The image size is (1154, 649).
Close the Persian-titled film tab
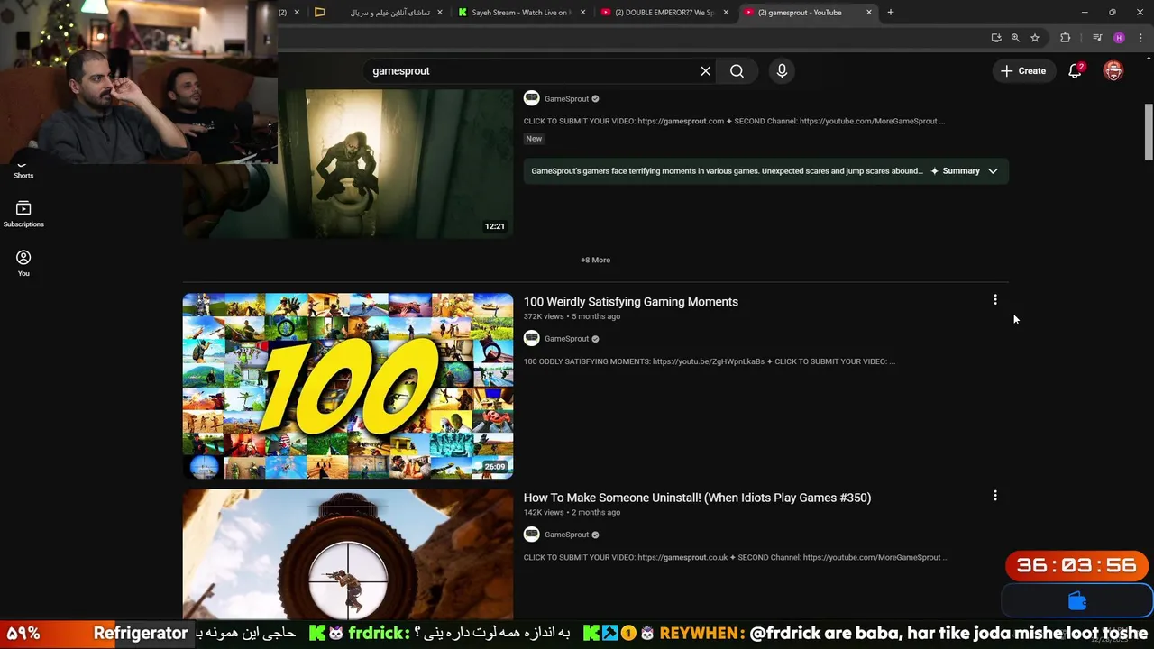pos(440,13)
